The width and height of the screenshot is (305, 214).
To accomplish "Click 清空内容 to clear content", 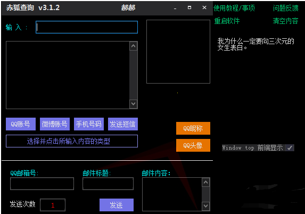I will click(285, 21).
